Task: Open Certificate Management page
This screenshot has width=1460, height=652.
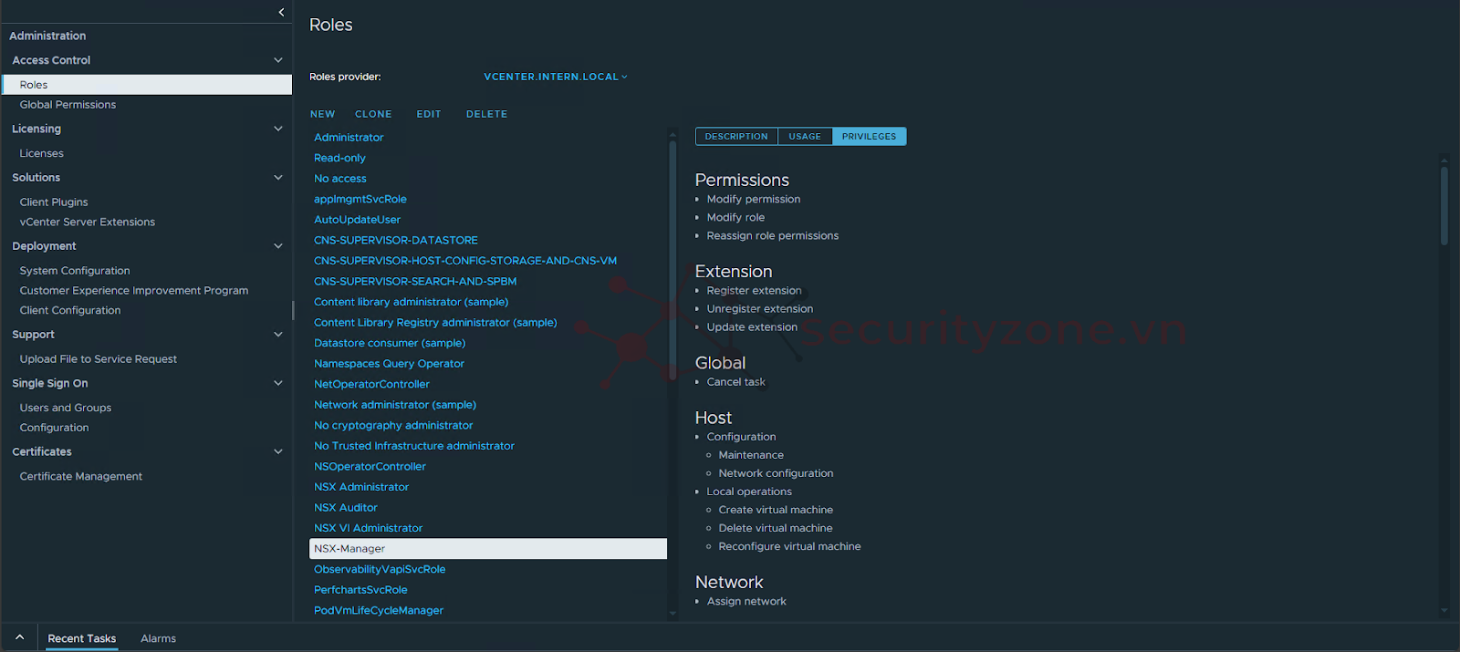Action: 81,476
